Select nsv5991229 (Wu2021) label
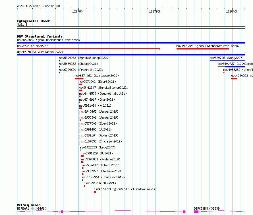 [x=97, y=153]
